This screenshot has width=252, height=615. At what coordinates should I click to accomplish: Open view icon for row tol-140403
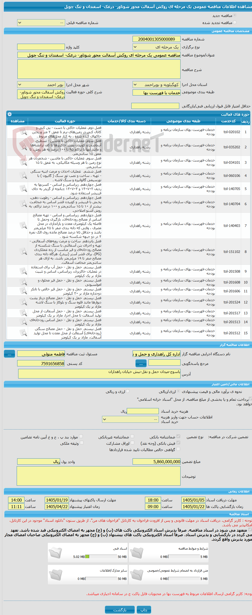coord(23,225)
